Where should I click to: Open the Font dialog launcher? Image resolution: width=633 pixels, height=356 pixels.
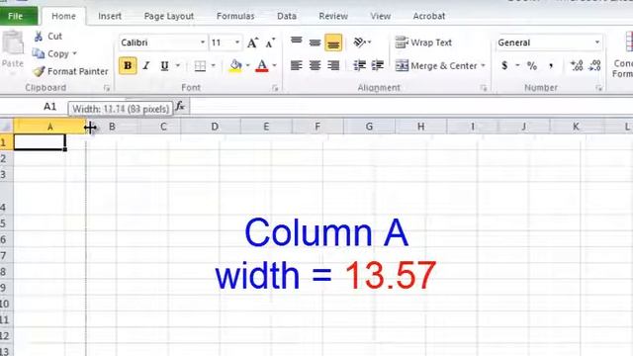tap(275, 88)
